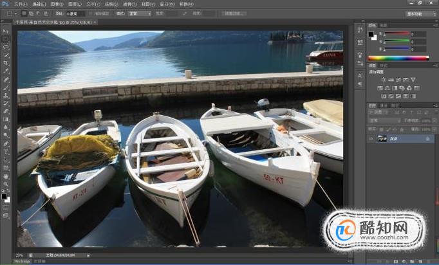This screenshot has height=265, width=439.
Task: Open the Image menu
Action: click(57, 5)
